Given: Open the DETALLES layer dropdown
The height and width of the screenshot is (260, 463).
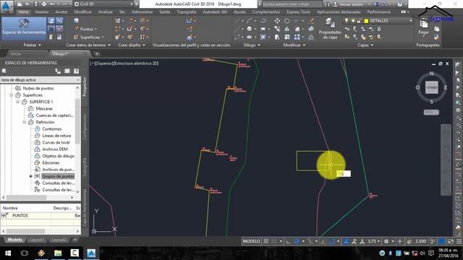Looking at the screenshot, I should tap(410, 21).
